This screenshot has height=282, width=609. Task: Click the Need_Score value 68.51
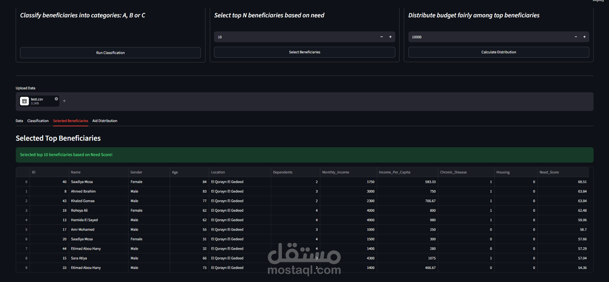point(563,182)
